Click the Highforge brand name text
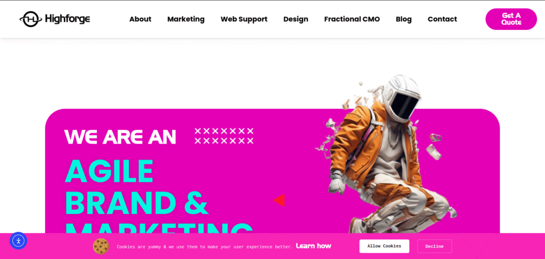Screen dimensions: 545x259 pyautogui.click(x=68, y=19)
